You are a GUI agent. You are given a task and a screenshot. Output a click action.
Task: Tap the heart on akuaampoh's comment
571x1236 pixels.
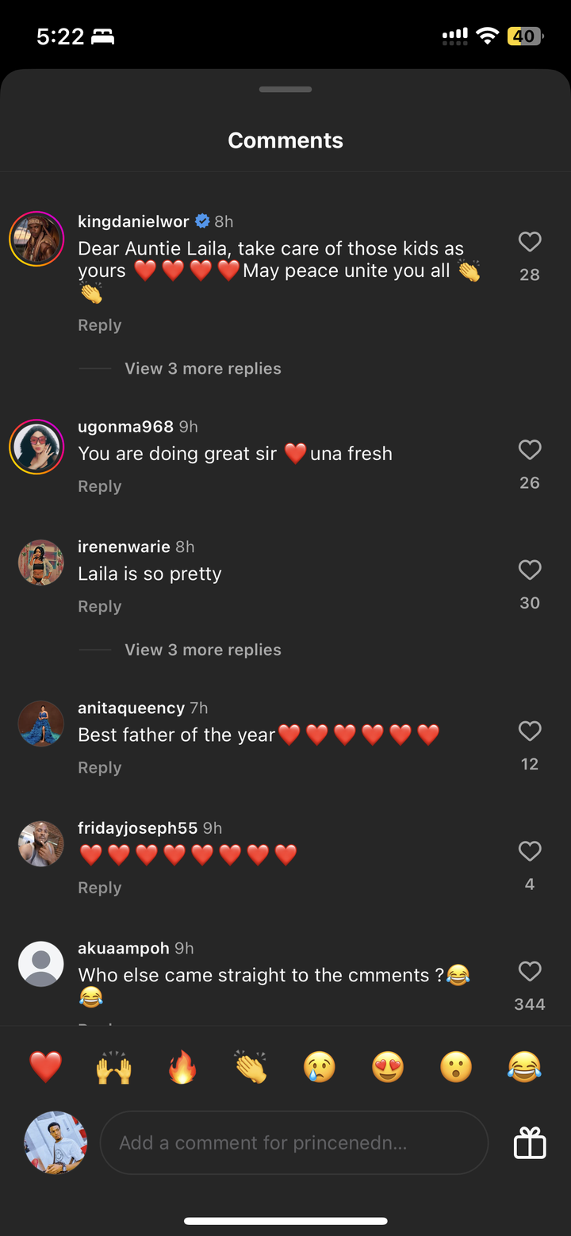pyautogui.click(x=529, y=972)
